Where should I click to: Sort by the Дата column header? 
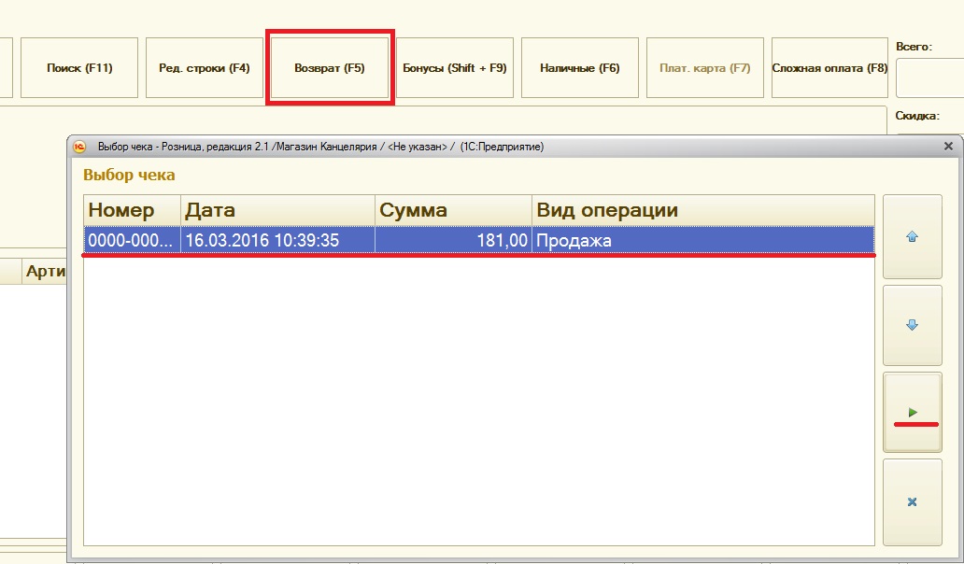coord(277,210)
